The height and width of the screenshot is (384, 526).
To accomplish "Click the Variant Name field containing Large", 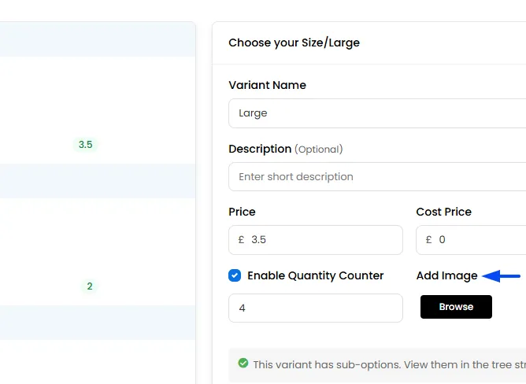I will point(377,113).
